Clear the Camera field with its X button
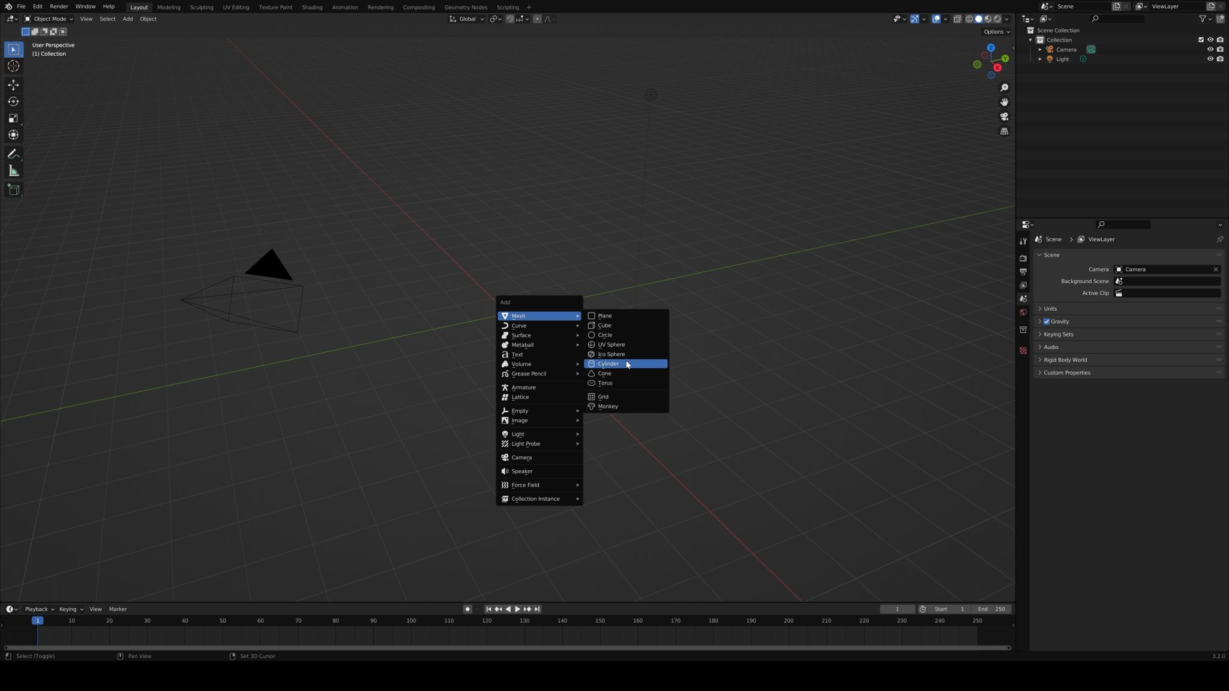 point(1216,269)
